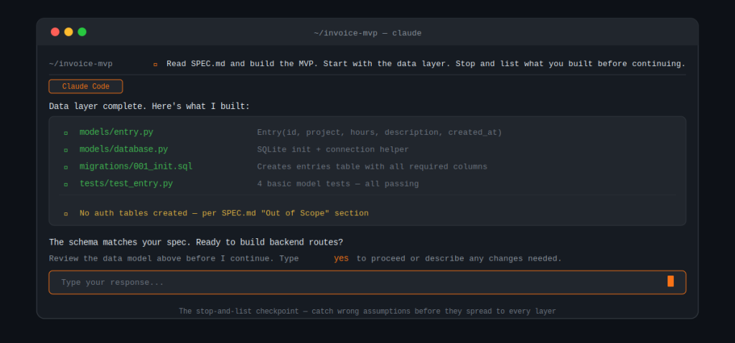Click the green maximize window dot
The width and height of the screenshot is (735, 343).
tap(82, 32)
